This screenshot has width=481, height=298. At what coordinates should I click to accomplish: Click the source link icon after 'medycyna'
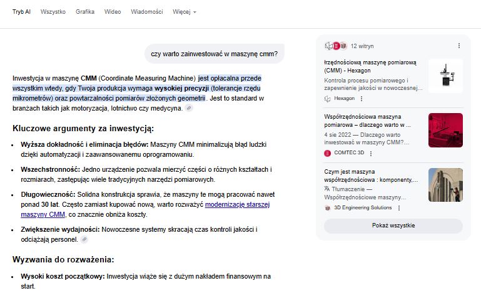coord(190,108)
